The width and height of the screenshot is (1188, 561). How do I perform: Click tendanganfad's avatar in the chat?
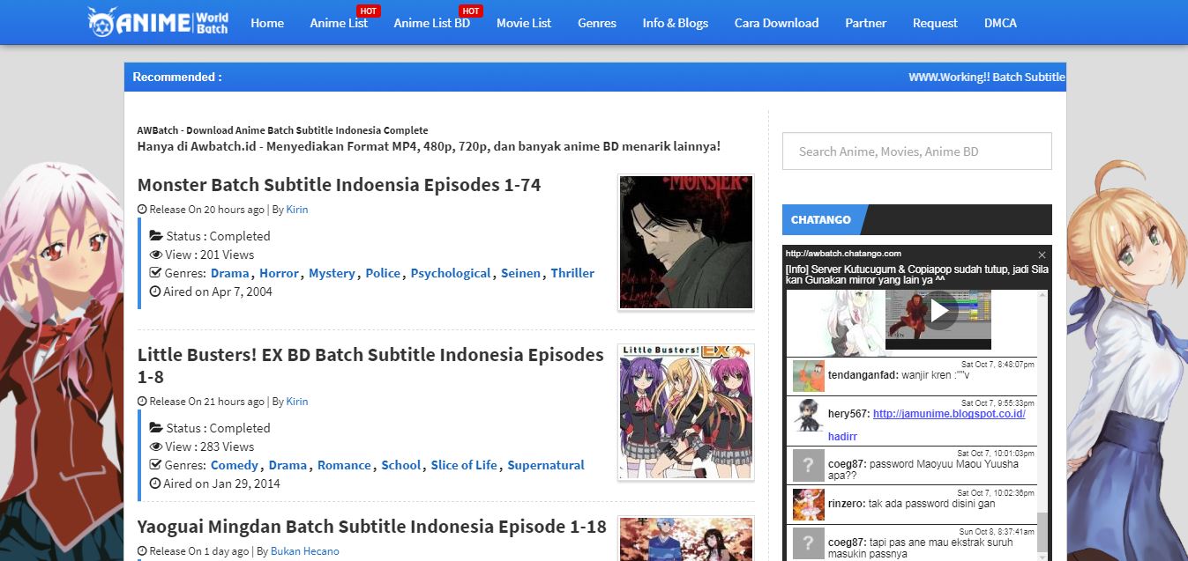809,375
